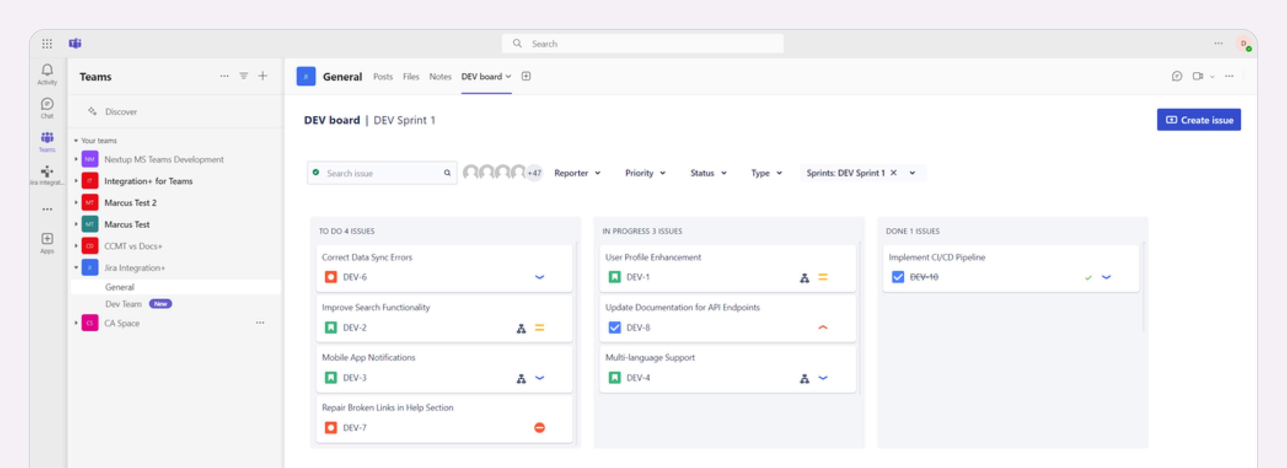Click the DEV-2 medium priority icon

coord(540,328)
